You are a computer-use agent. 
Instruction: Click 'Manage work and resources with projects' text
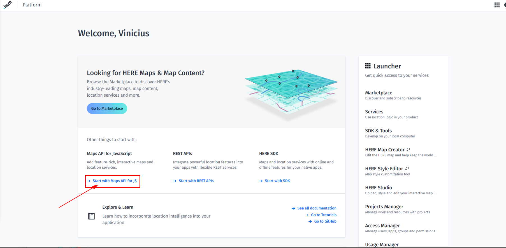coord(397,212)
